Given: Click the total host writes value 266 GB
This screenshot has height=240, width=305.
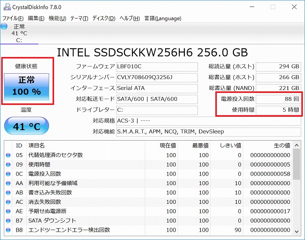Looking at the screenshot, I should pyautogui.click(x=278, y=78).
